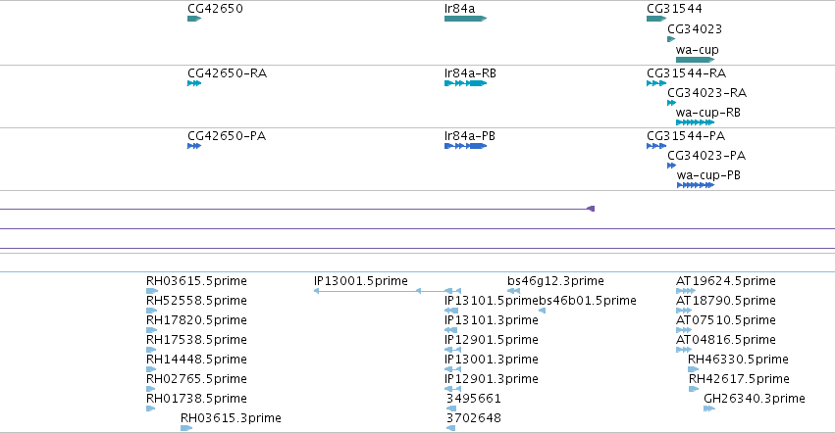Click the RH03615.3prime EST arrow glyph
This screenshot has height=433, width=835.
point(186,428)
